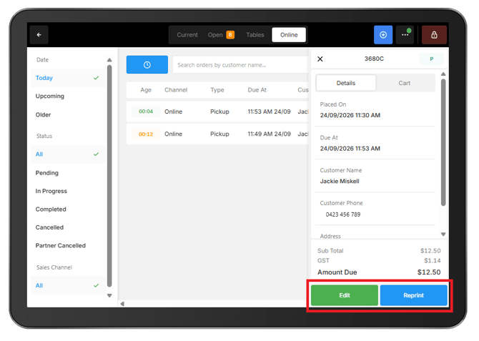Screen dimensions: 479x341
Task: Filter orders by Completed status
Action: [68, 209]
